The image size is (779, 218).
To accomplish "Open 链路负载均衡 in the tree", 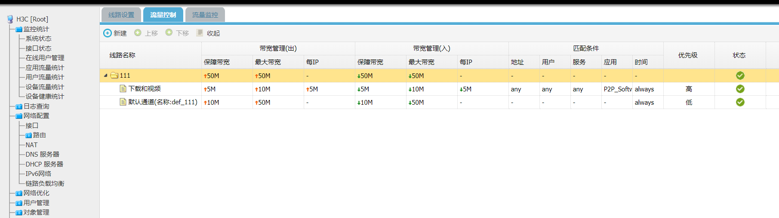I will [45, 184].
